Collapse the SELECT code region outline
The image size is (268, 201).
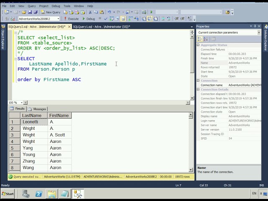[16, 59]
